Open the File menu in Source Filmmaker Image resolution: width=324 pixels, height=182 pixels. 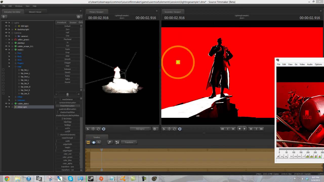(x=4, y=6)
